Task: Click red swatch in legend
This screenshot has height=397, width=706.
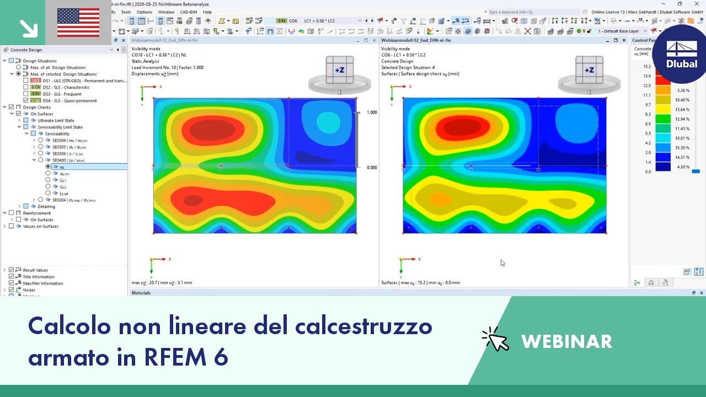Action: (662, 81)
